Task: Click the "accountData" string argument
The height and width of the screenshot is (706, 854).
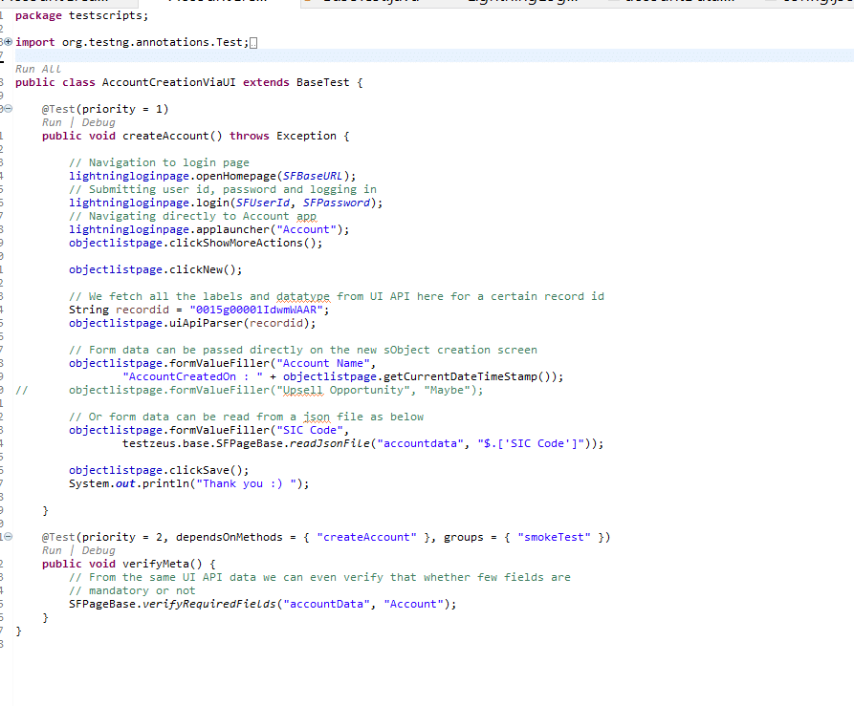Action: point(326,605)
